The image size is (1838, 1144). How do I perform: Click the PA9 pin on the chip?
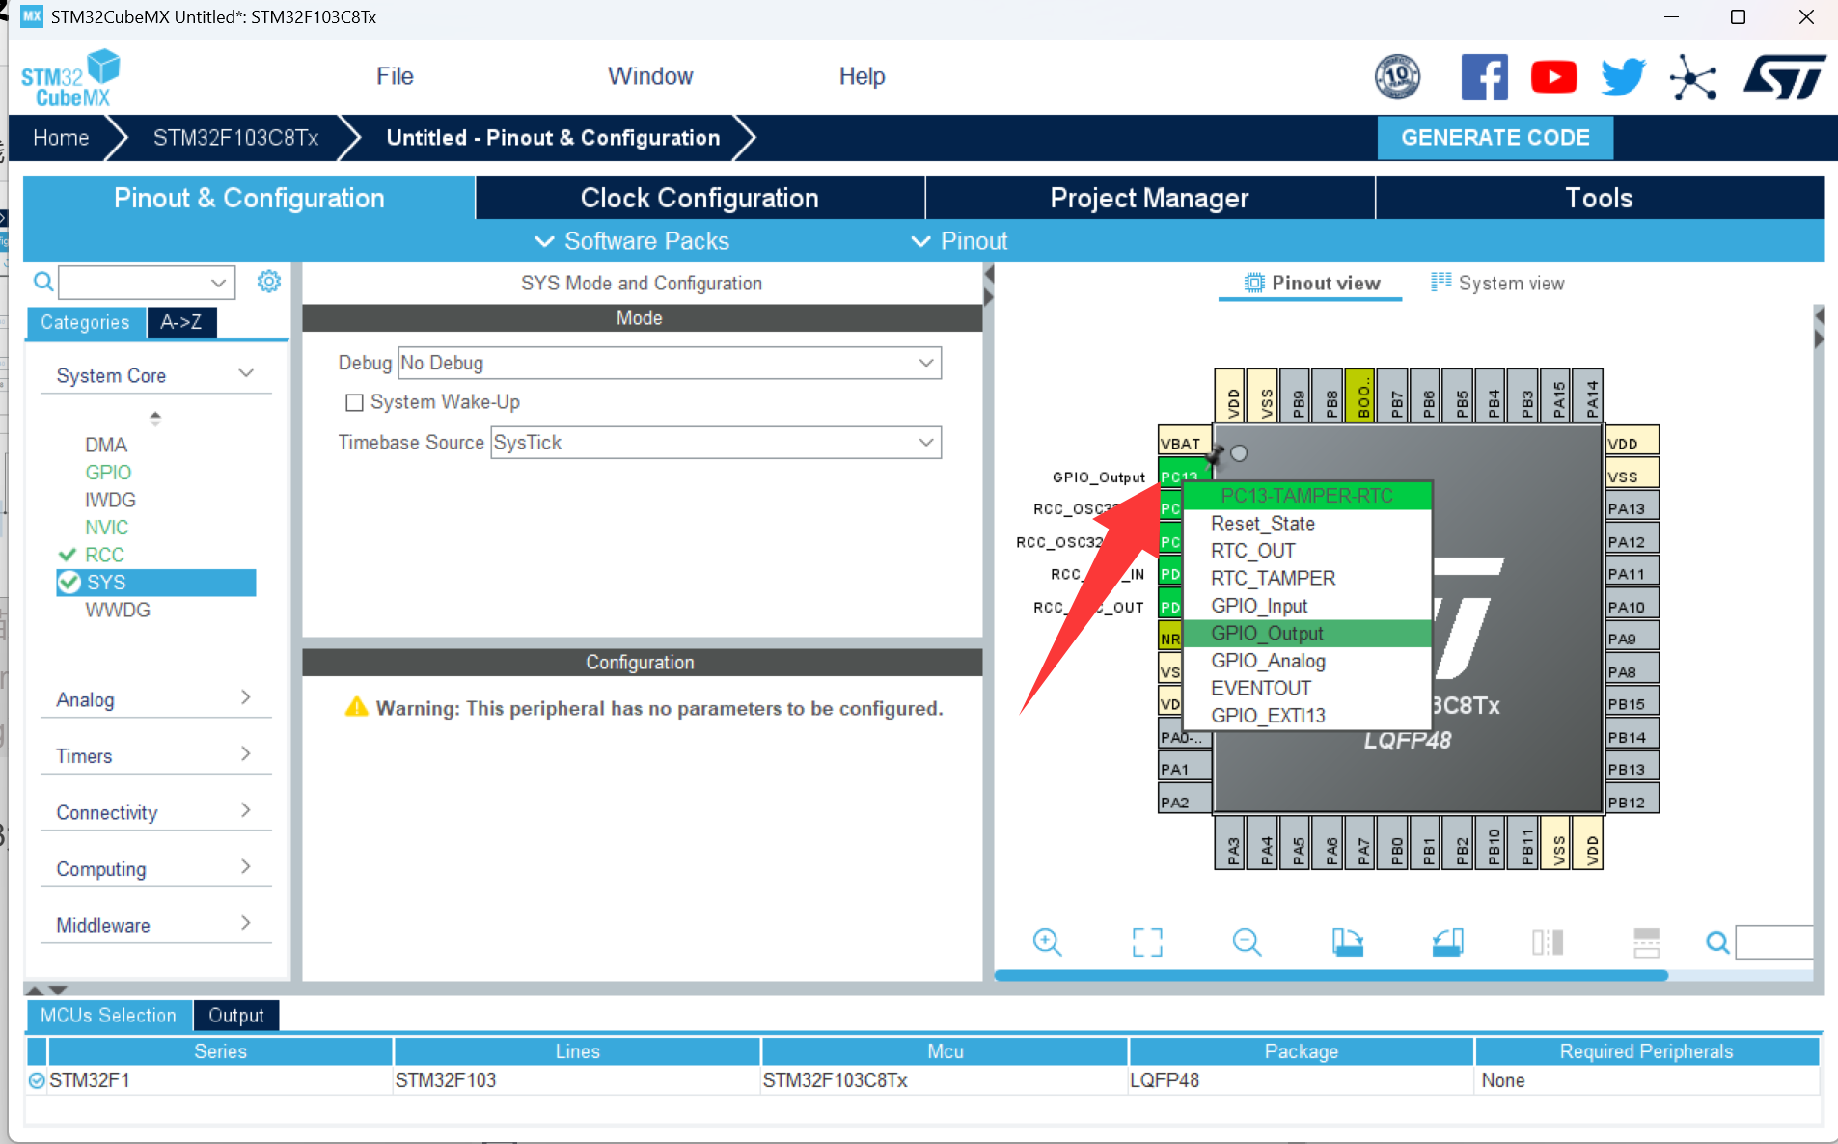(1632, 639)
